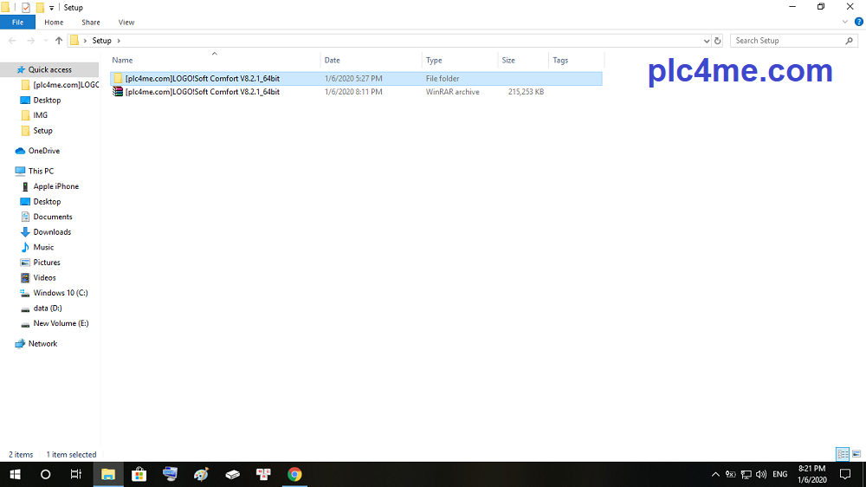The width and height of the screenshot is (866, 487).
Task: Open the address bar history dropdown
Action: [x=707, y=41]
